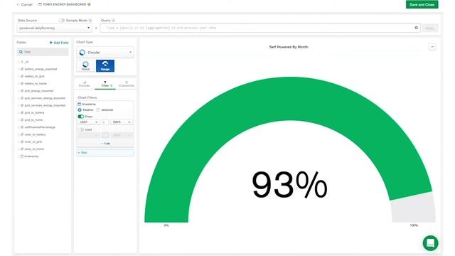Click the 93% gauge value

[289, 185]
